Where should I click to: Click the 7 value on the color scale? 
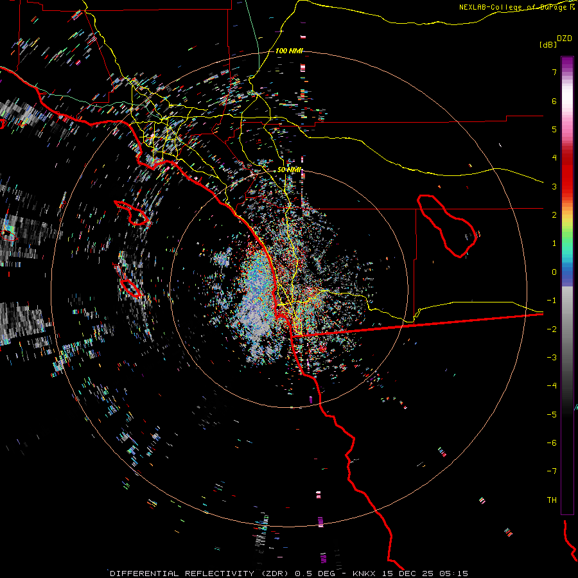tap(554, 72)
